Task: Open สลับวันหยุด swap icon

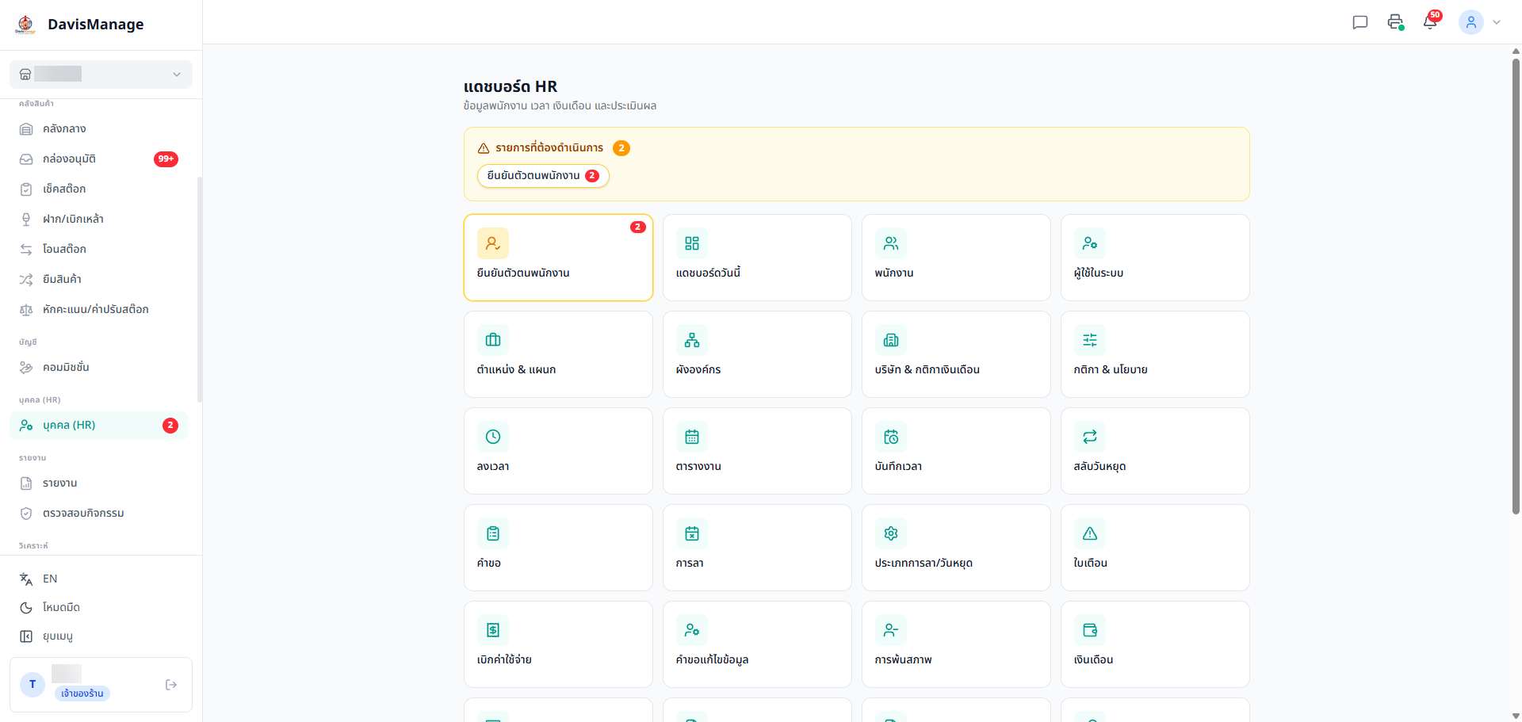Action: pos(1090,437)
